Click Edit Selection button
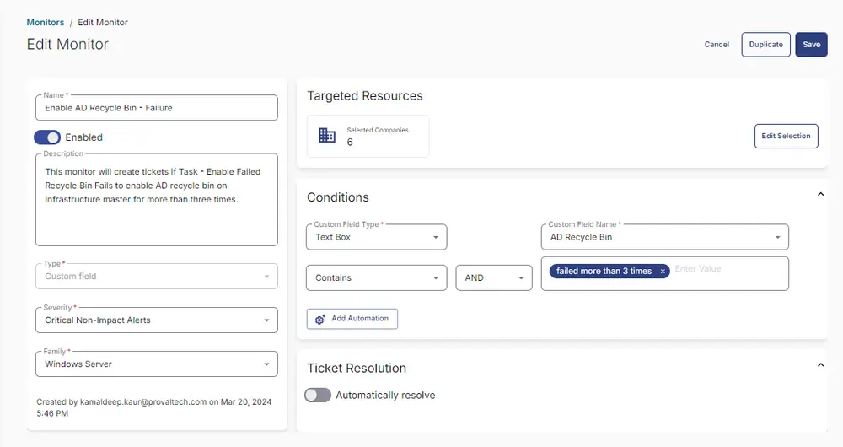This screenshot has height=447, width=843. pos(786,136)
